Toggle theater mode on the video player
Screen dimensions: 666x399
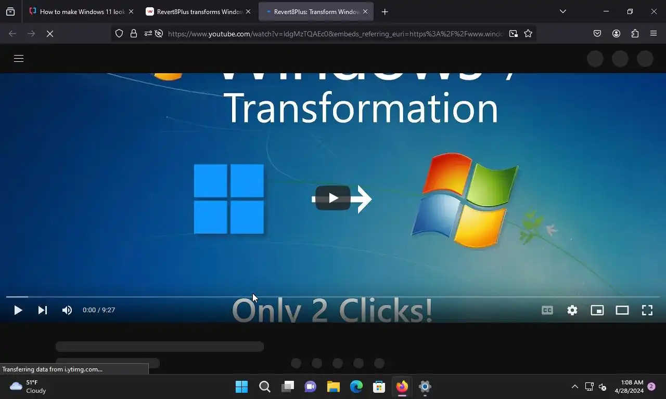[x=622, y=310]
